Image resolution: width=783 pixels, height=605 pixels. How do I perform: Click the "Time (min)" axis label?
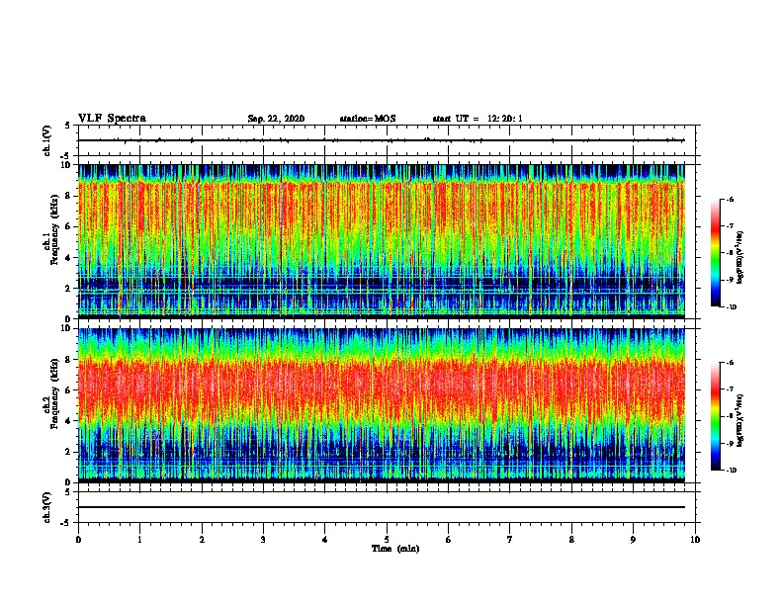coord(395,549)
